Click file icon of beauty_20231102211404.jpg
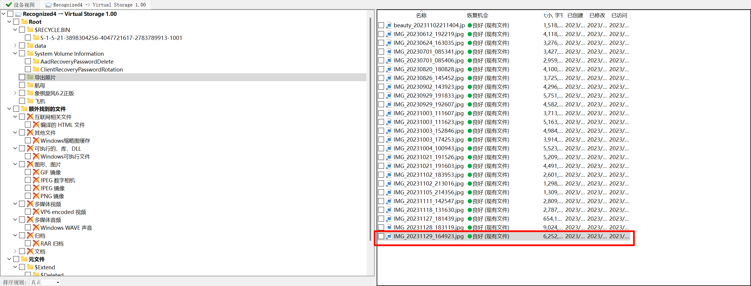 pyautogui.click(x=389, y=25)
